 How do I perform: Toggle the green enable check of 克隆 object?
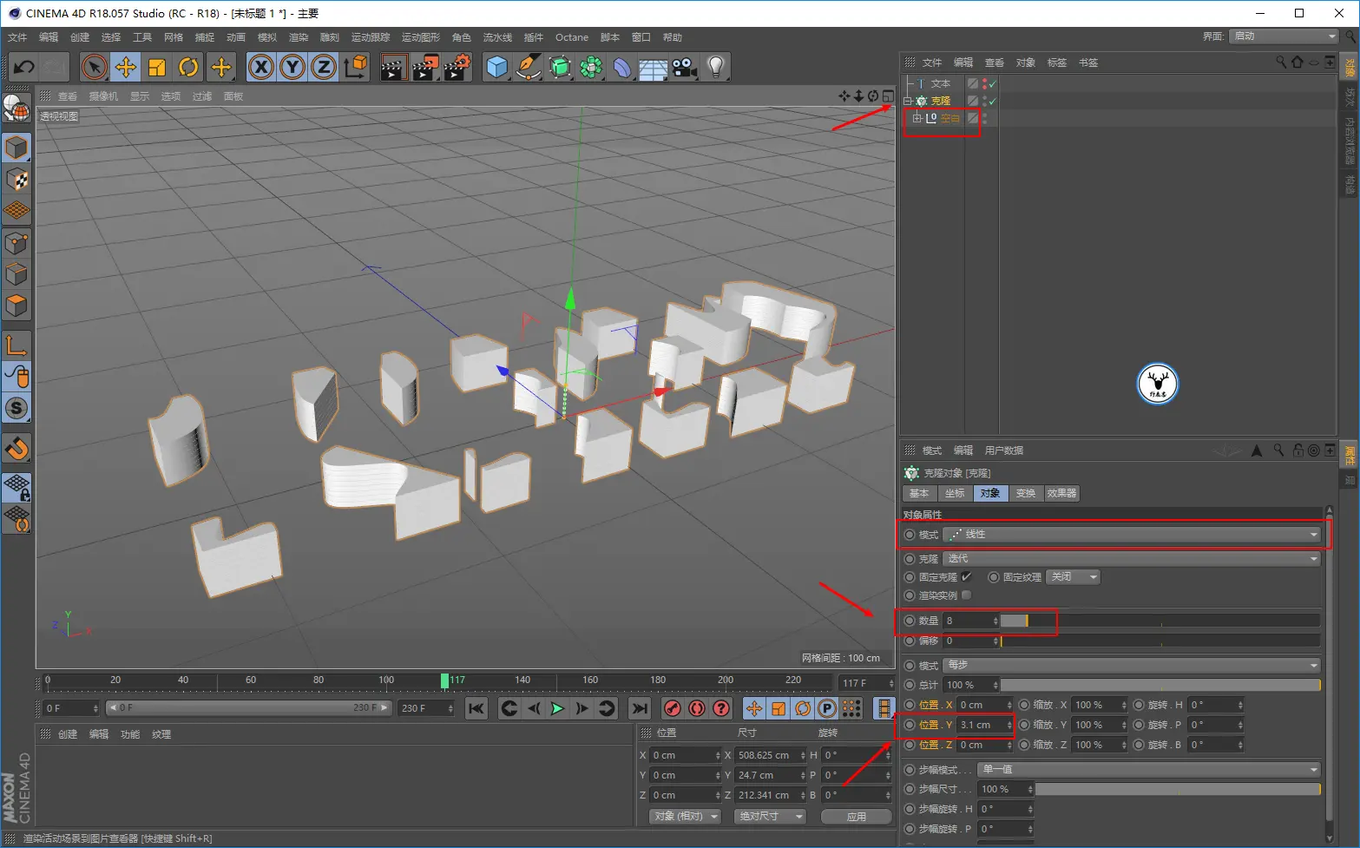992,101
